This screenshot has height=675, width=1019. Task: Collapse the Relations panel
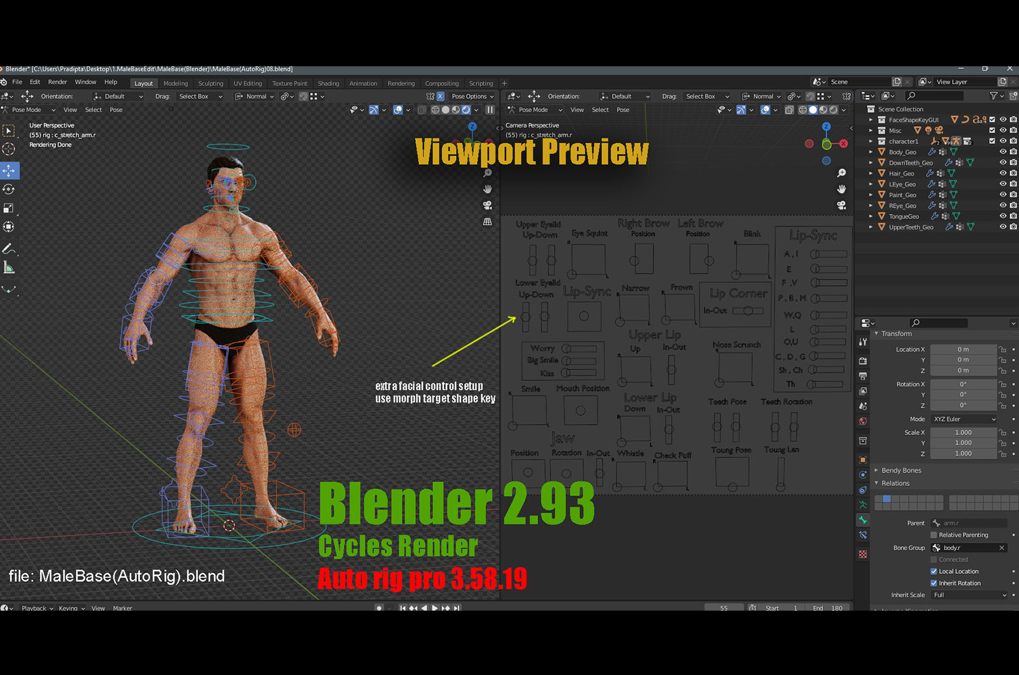point(876,483)
